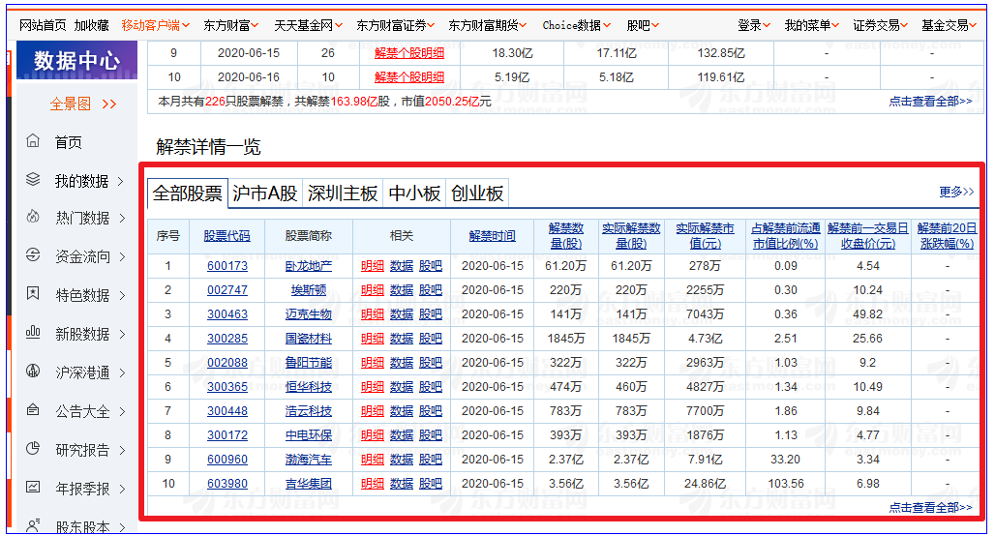Click the 更多>> link beside tabs

(x=956, y=192)
